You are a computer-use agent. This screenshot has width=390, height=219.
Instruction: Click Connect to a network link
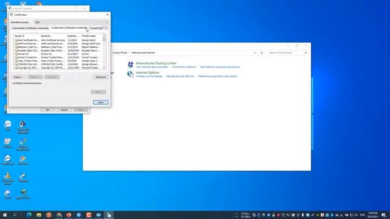tap(184, 67)
